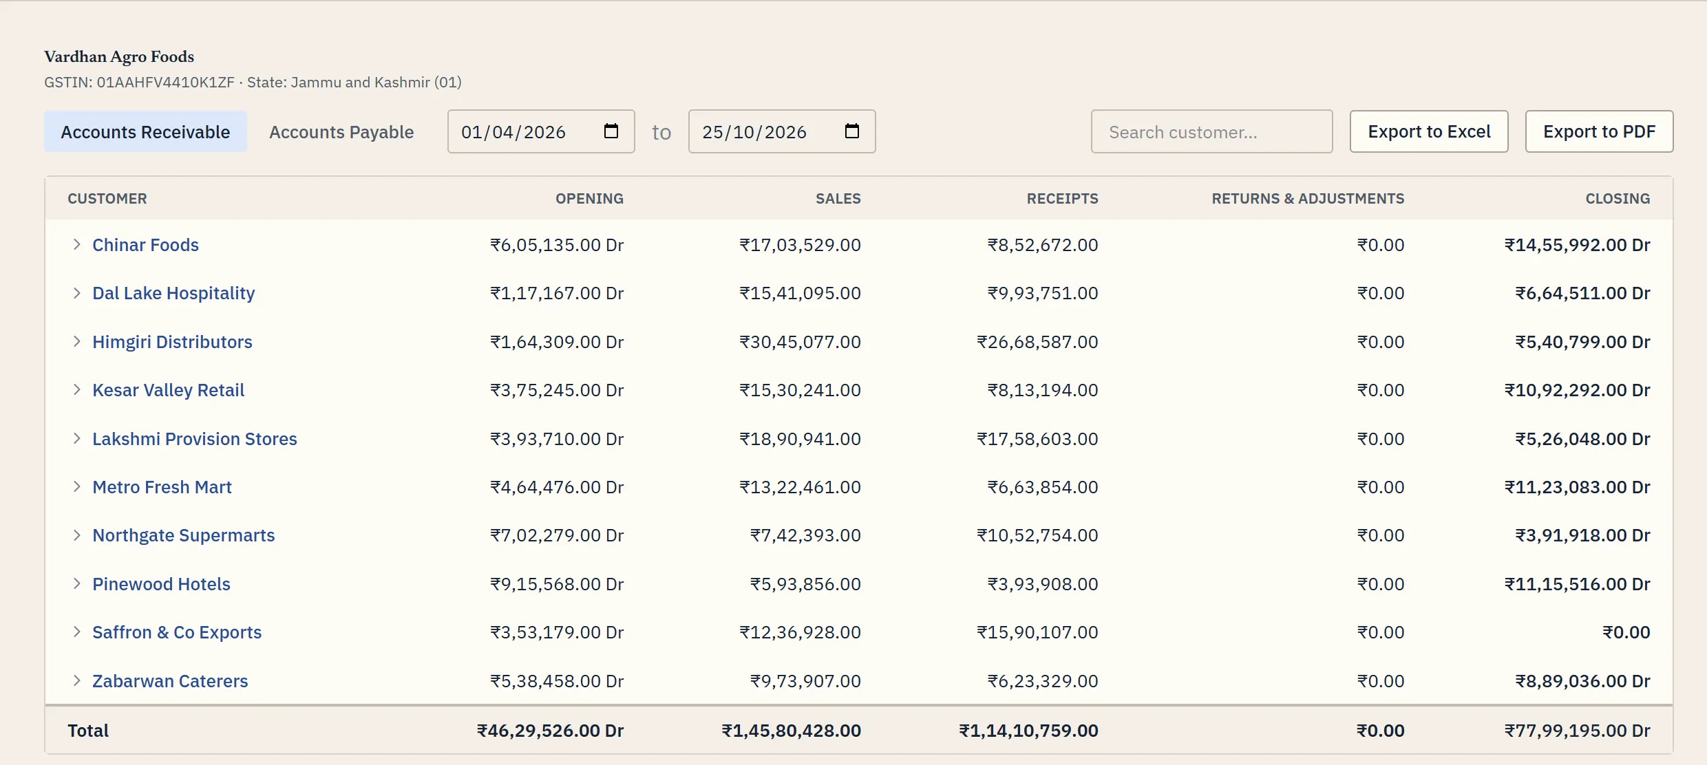
Task: Switch to the Accounts Payable tab
Action: tap(341, 131)
